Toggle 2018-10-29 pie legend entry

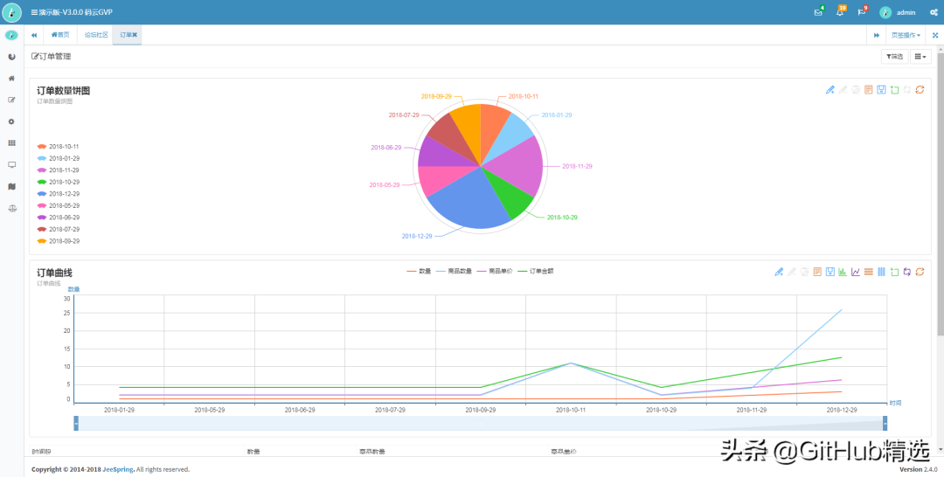pyautogui.click(x=58, y=183)
